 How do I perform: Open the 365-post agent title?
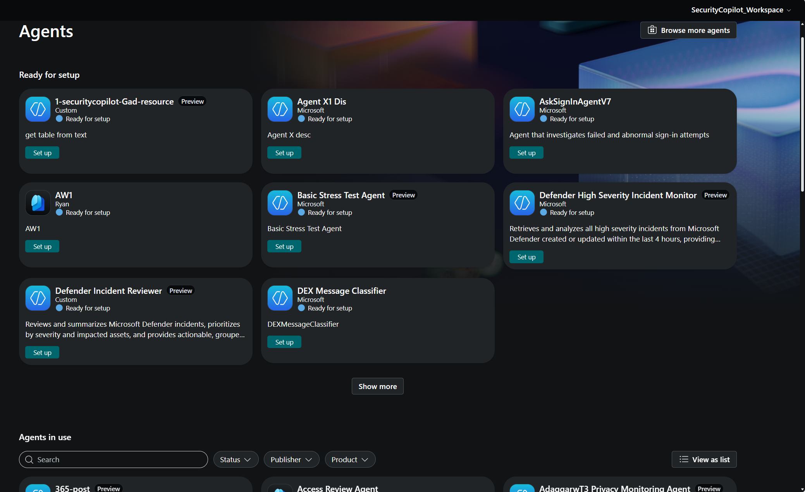coord(72,489)
